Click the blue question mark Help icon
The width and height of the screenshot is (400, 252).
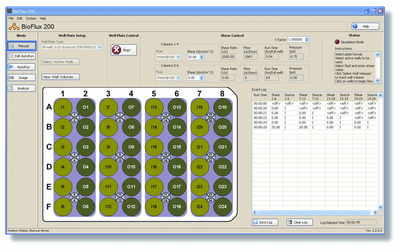pyautogui.click(x=355, y=26)
